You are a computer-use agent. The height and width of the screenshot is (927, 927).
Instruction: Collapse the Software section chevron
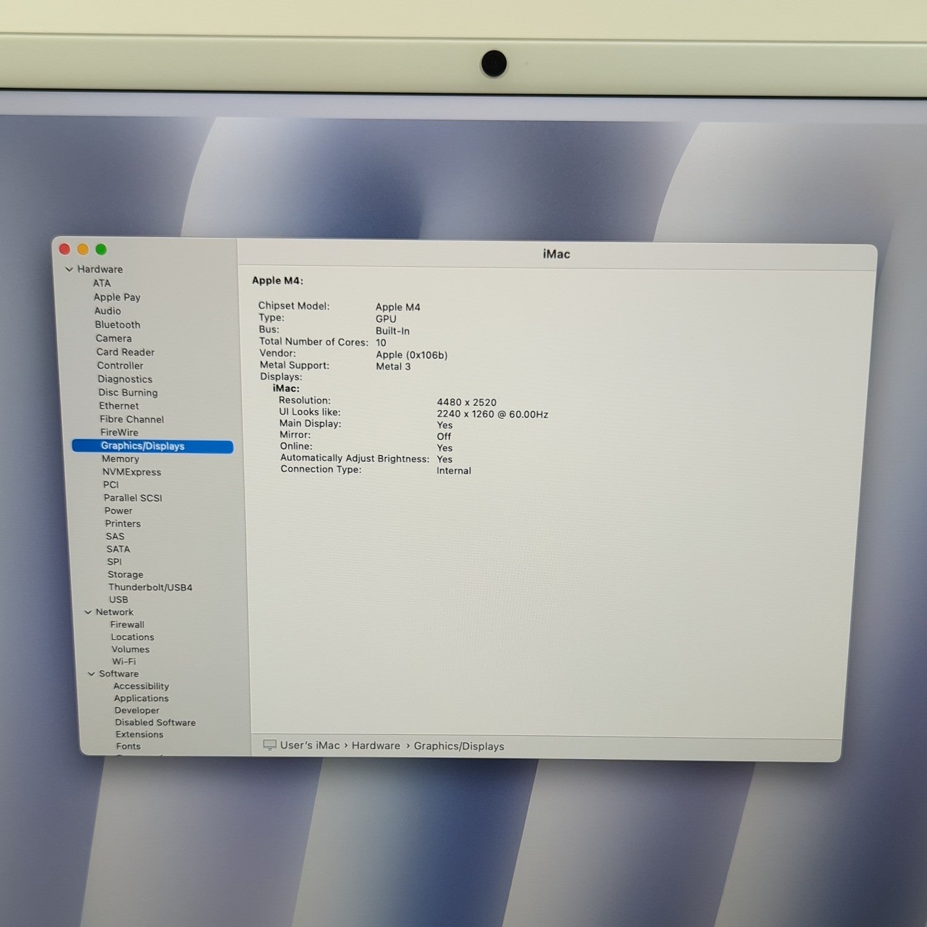(x=91, y=674)
